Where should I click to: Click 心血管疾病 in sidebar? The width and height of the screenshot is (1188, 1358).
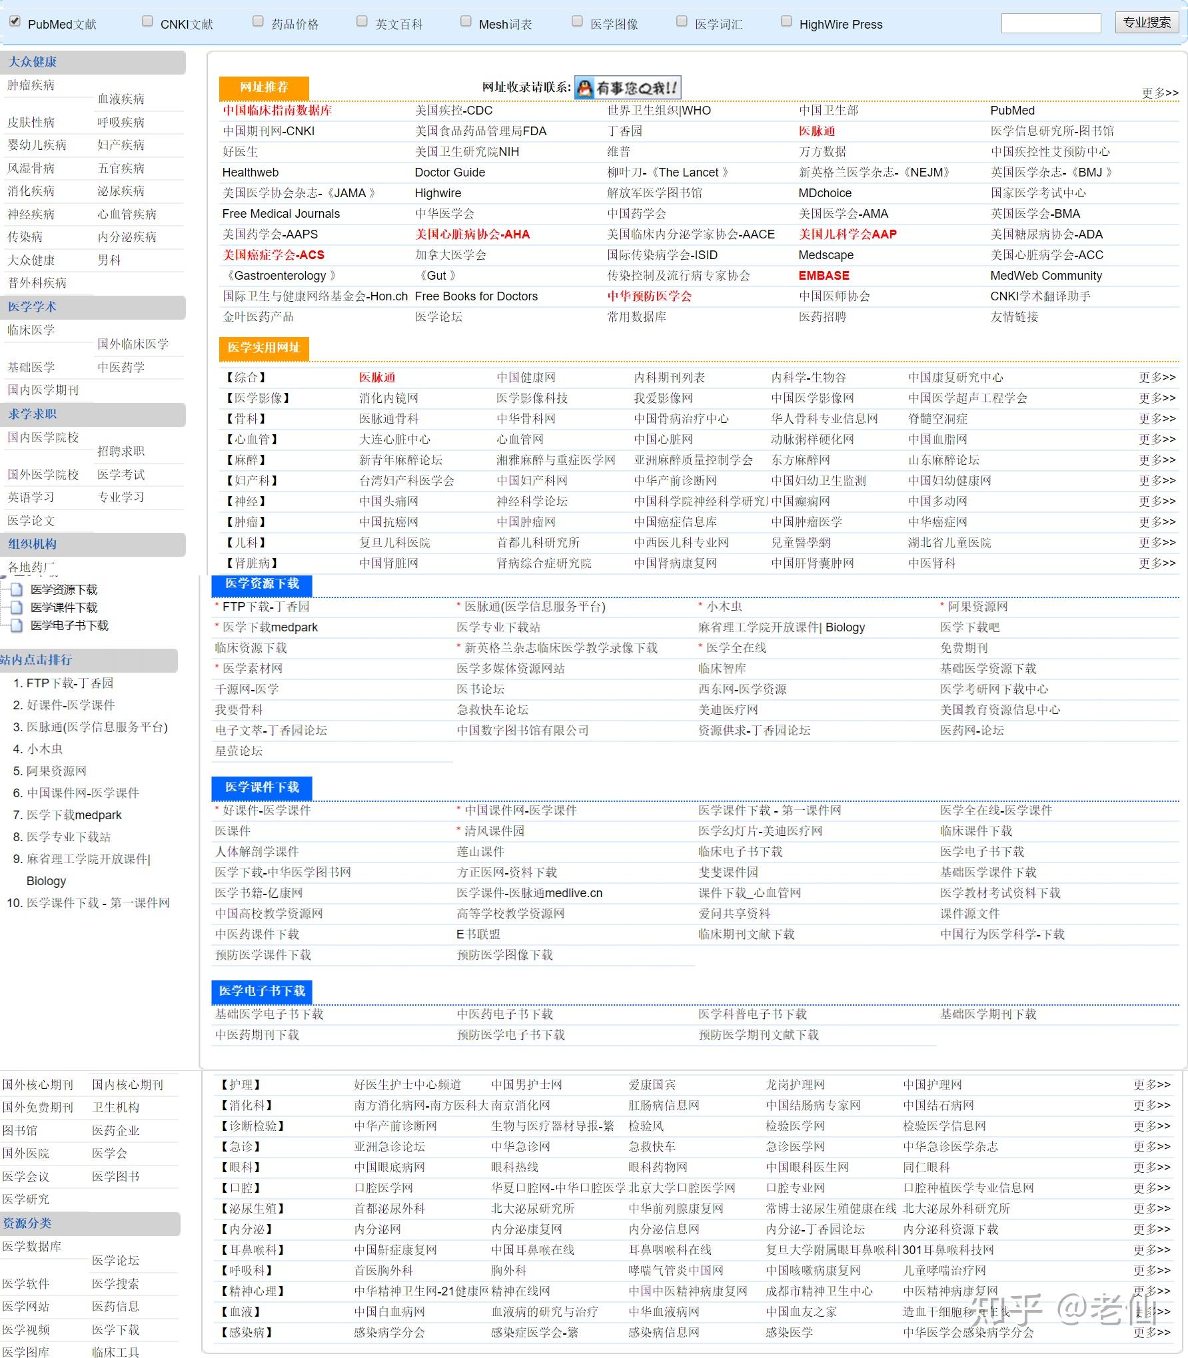[x=127, y=214]
